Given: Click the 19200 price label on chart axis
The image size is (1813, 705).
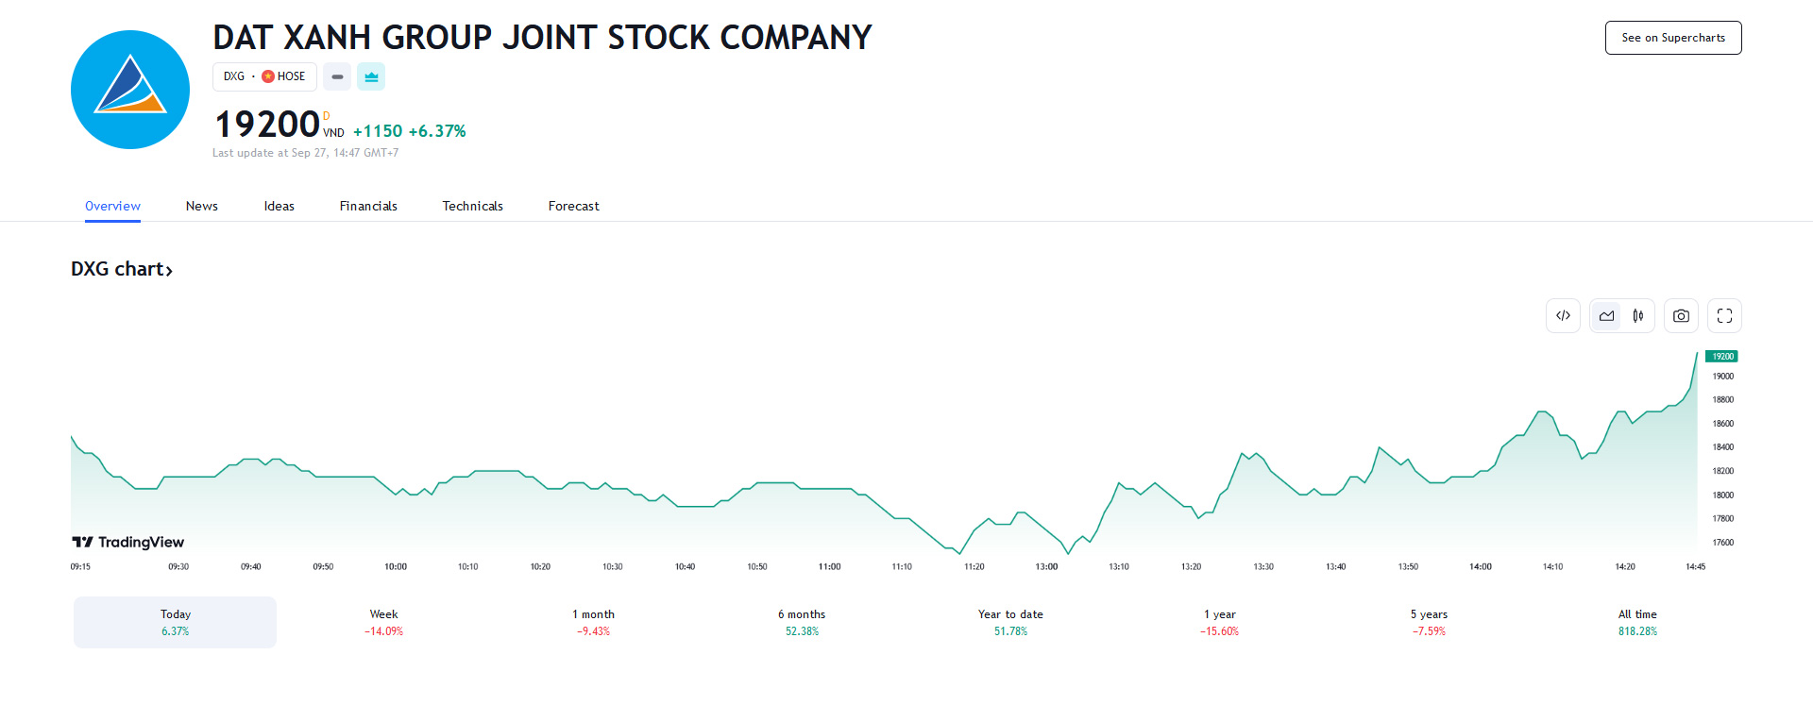Looking at the screenshot, I should click(x=1721, y=357).
